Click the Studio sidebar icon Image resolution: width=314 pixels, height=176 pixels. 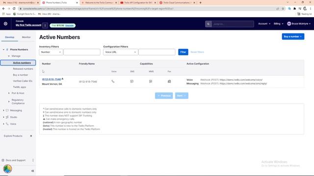coord(7,117)
